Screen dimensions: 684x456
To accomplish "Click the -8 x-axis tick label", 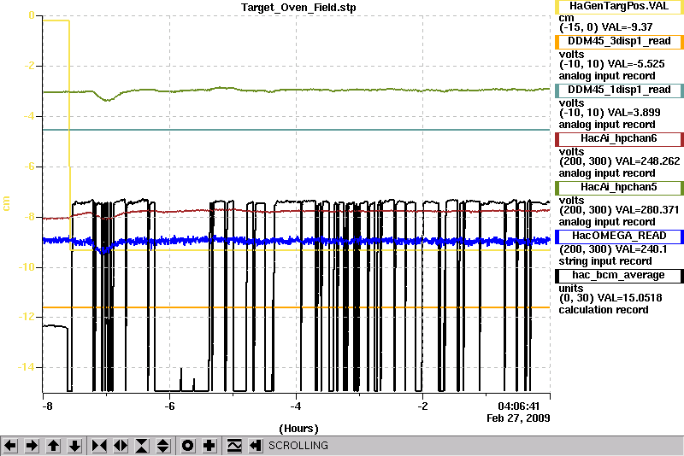I will [x=47, y=406].
